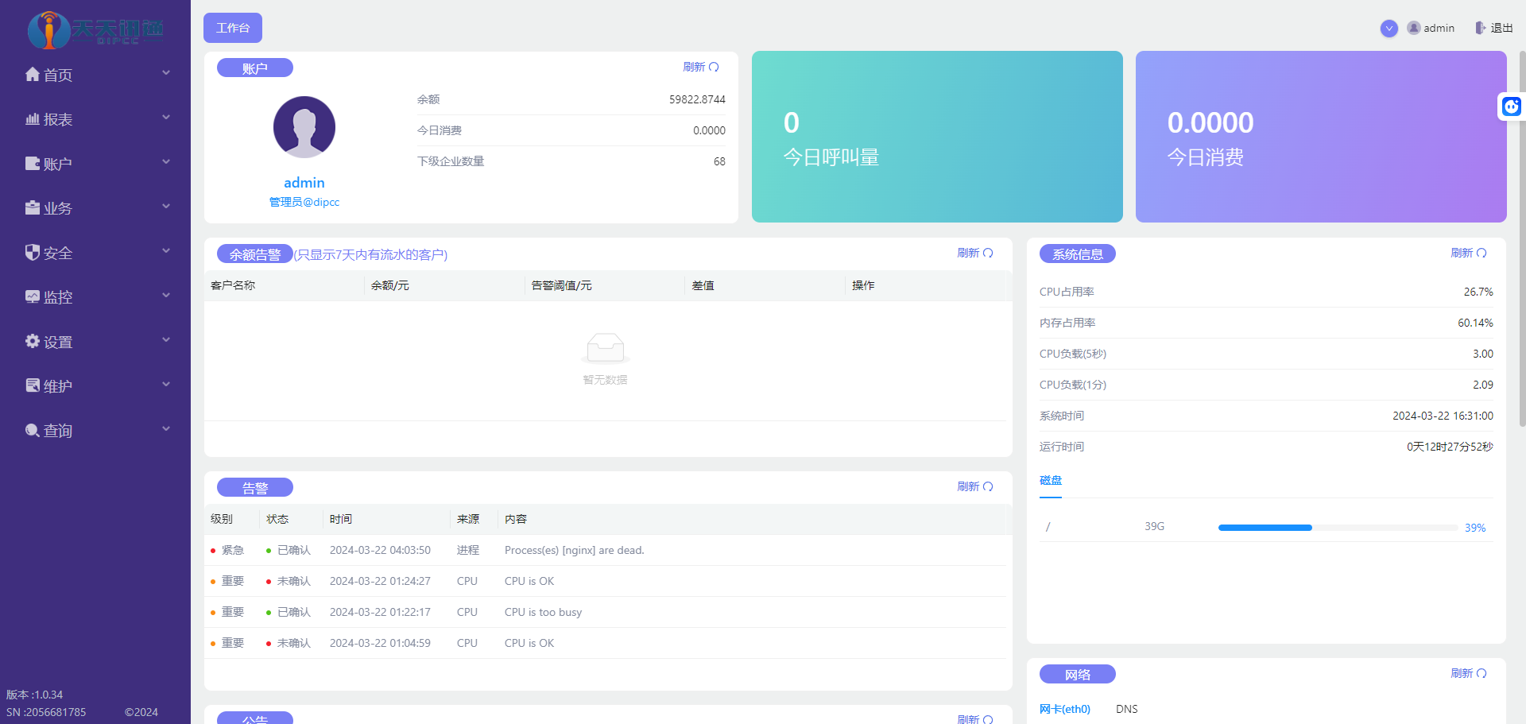Click the logout door icon

[1480, 28]
